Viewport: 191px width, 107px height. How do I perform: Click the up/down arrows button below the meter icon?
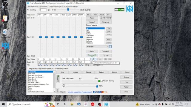click(58, 90)
